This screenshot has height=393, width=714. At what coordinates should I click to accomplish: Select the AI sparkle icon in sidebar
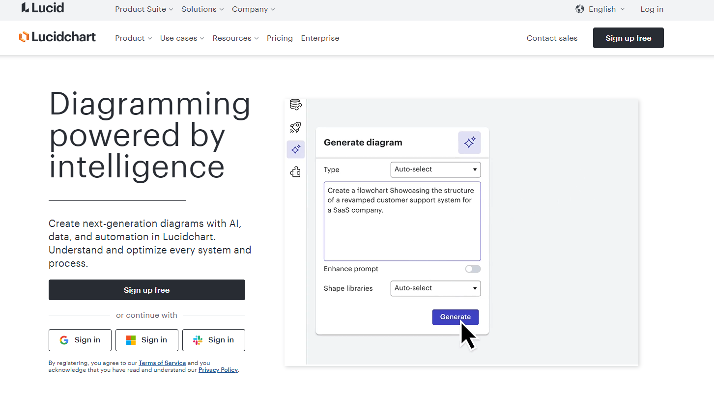(x=296, y=149)
